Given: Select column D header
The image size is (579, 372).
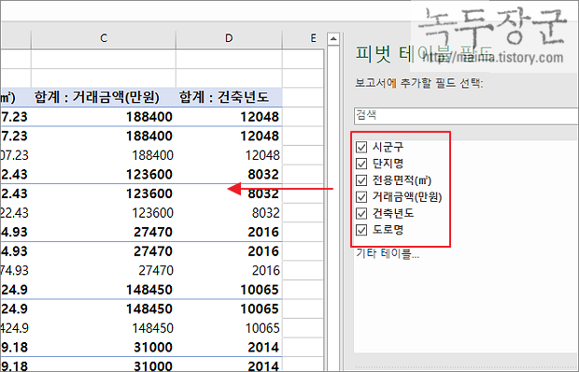Looking at the screenshot, I should click(x=229, y=38).
